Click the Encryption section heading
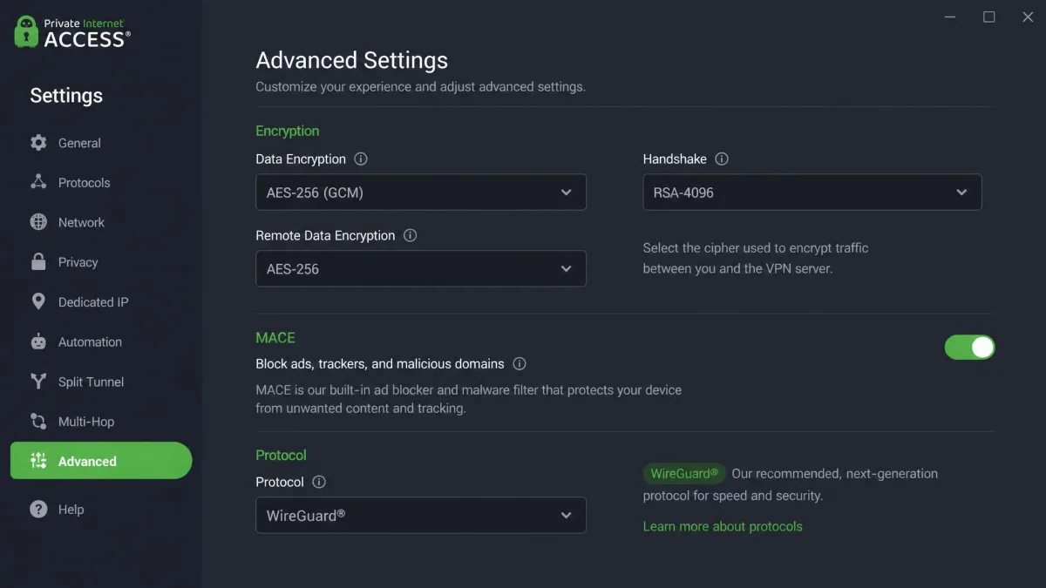The image size is (1046, 588). pos(288,131)
